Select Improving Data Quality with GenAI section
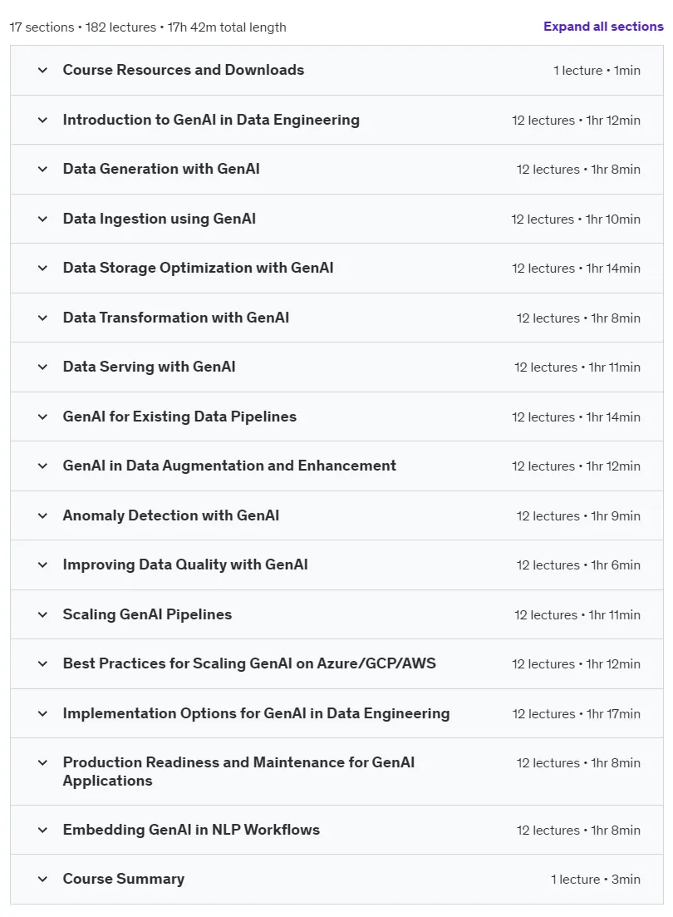This screenshot has height=917, width=673. [185, 564]
